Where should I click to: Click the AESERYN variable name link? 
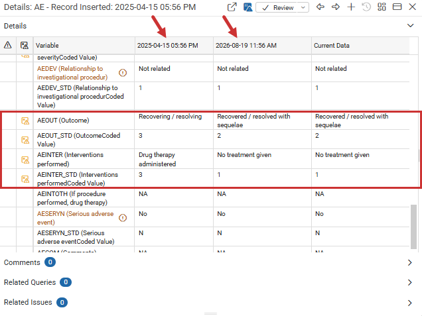coord(75,218)
